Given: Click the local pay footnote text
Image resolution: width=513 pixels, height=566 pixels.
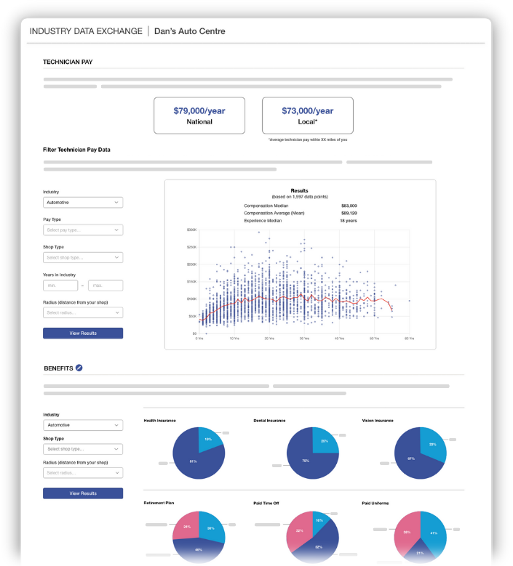Looking at the screenshot, I should [x=308, y=140].
